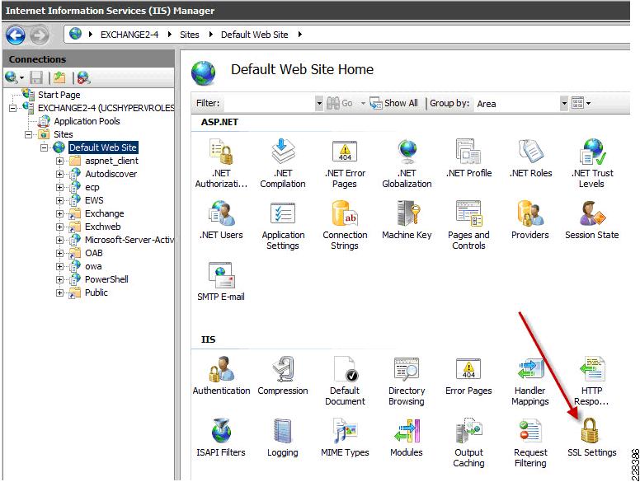640x482 pixels.
Task: Select the OAB tree item
Action: click(x=93, y=253)
